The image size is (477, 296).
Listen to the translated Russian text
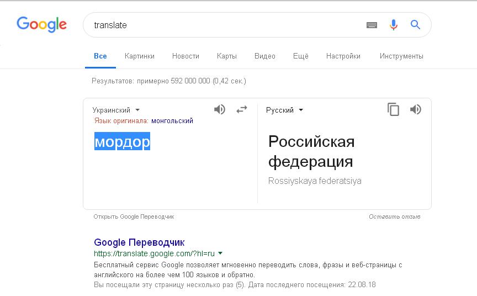(x=416, y=109)
